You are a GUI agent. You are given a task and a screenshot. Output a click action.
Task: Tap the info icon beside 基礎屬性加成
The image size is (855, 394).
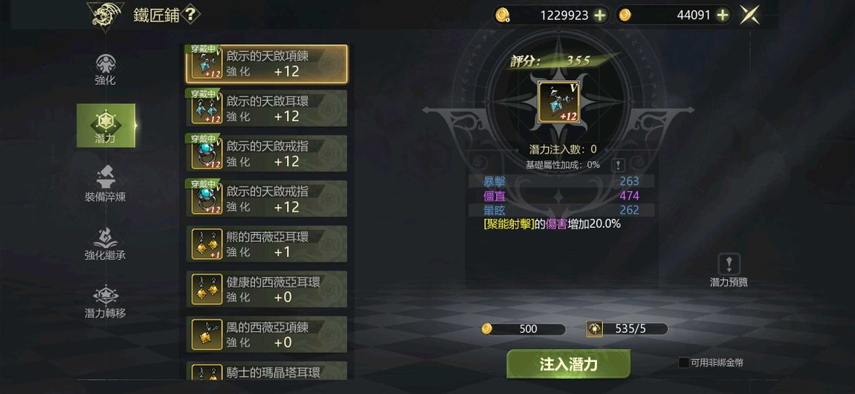617,165
